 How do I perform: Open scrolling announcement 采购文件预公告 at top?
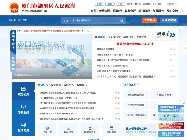(x=54, y=31)
